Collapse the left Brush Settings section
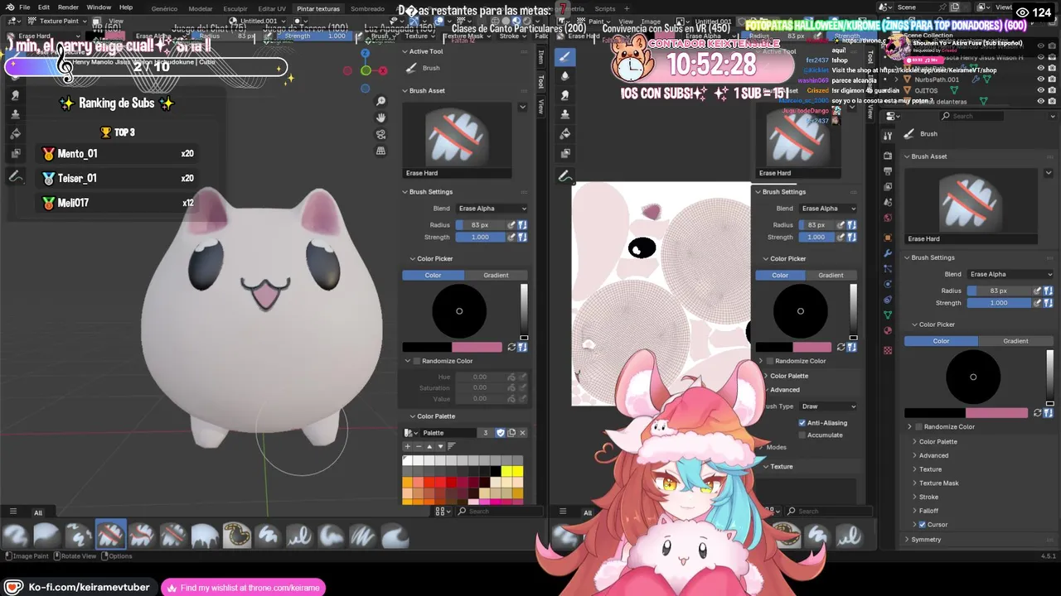Viewport: 1061px width, 596px height. (x=430, y=192)
